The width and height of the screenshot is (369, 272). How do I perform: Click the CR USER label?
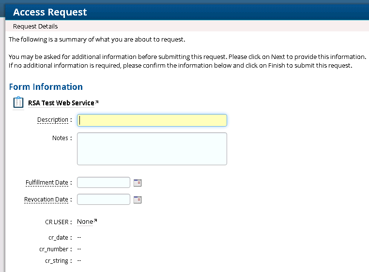pos(56,222)
